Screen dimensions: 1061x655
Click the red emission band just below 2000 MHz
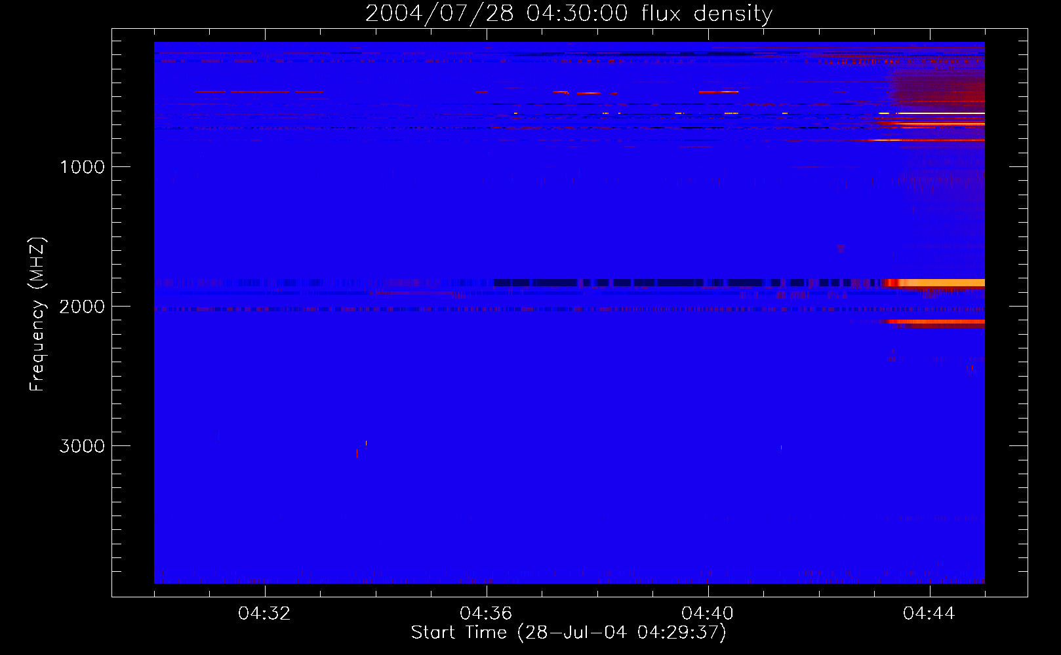(934, 322)
